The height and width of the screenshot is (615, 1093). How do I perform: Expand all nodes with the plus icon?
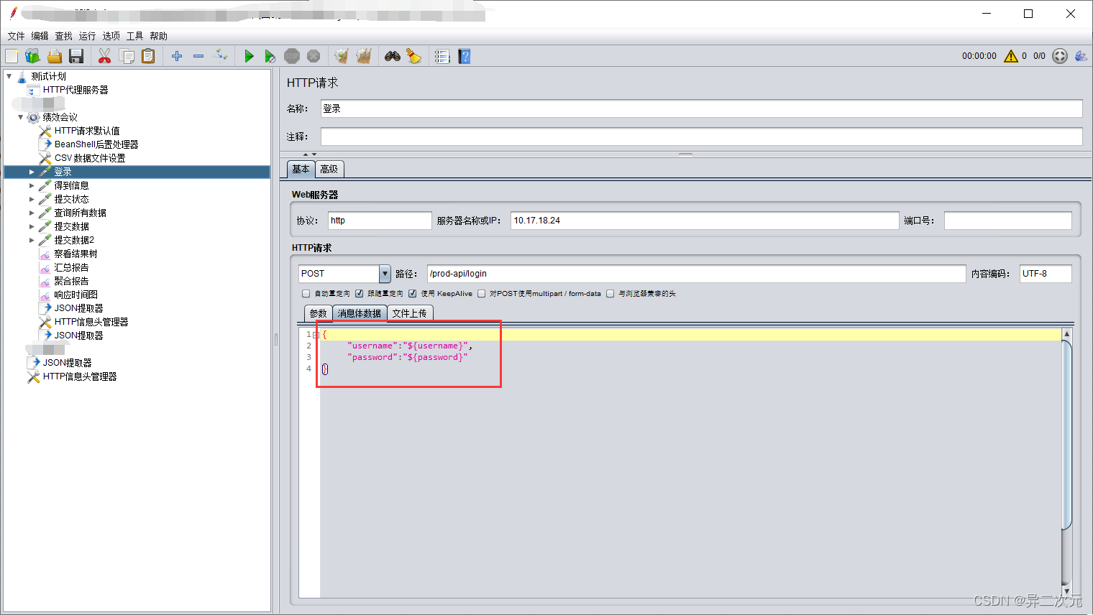(x=177, y=56)
